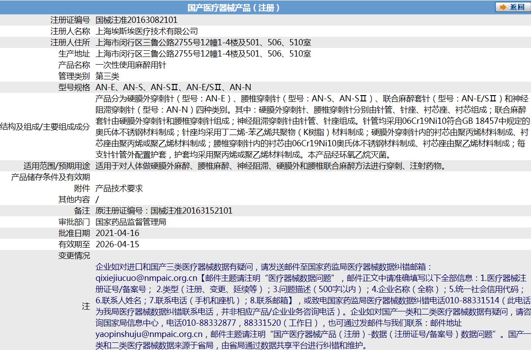The width and height of the screenshot is (531, 350).
Task: Click phone number 010-88332877 in note
Action: (209, 323)
